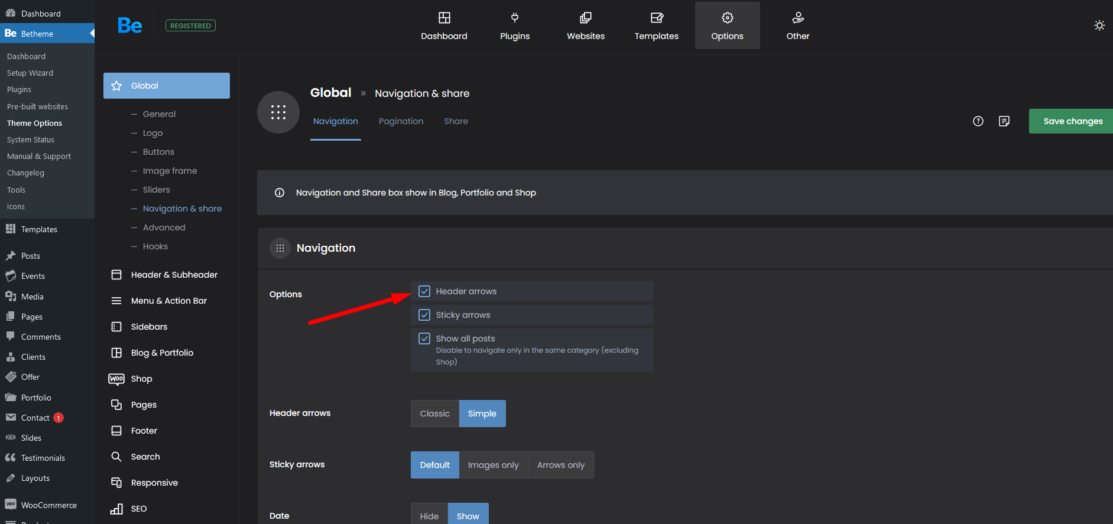The image size is (1113, 524).
Task: Select Default sticky arrows option
Action: [435, 465]
